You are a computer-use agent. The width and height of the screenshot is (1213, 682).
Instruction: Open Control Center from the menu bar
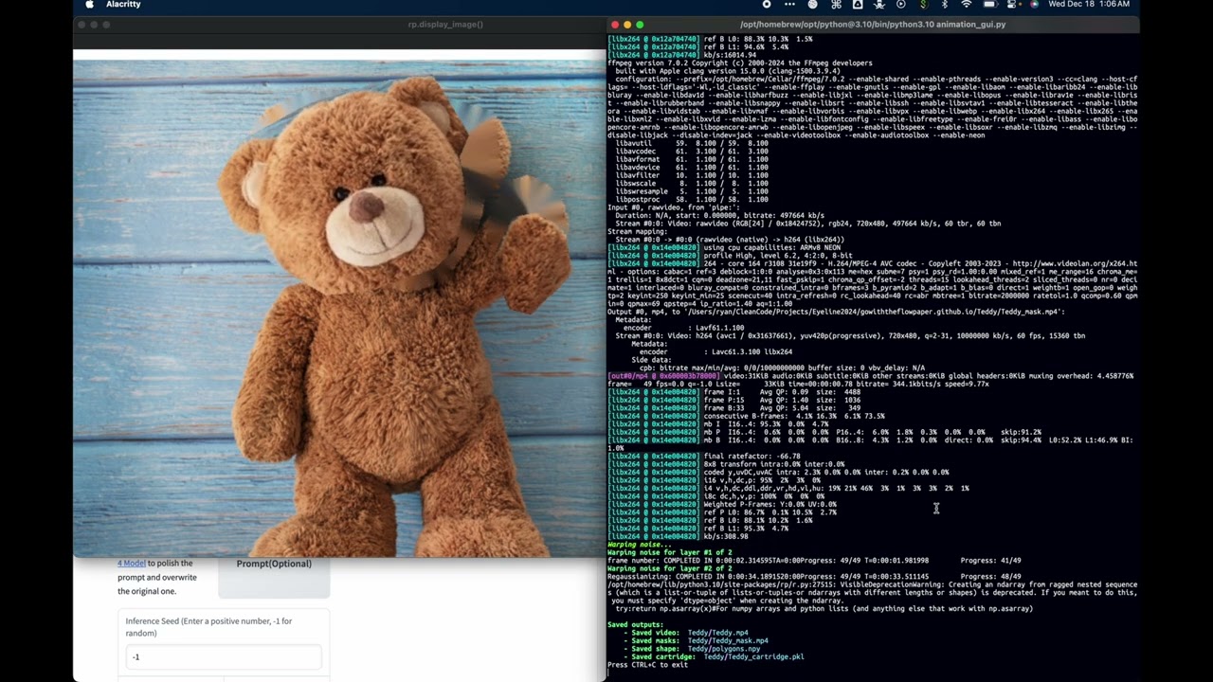point(1013,5)
